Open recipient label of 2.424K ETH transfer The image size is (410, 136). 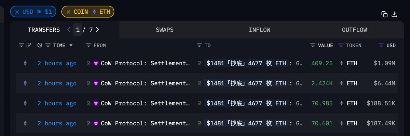(246, 83)
